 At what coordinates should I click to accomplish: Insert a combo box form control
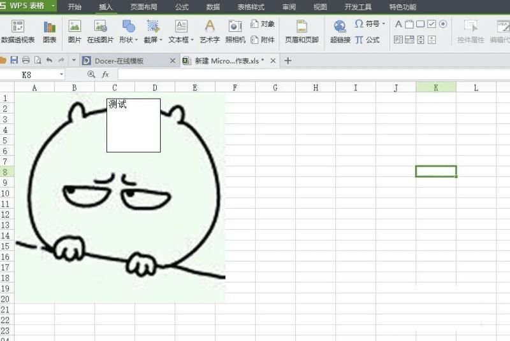(409, 39)
